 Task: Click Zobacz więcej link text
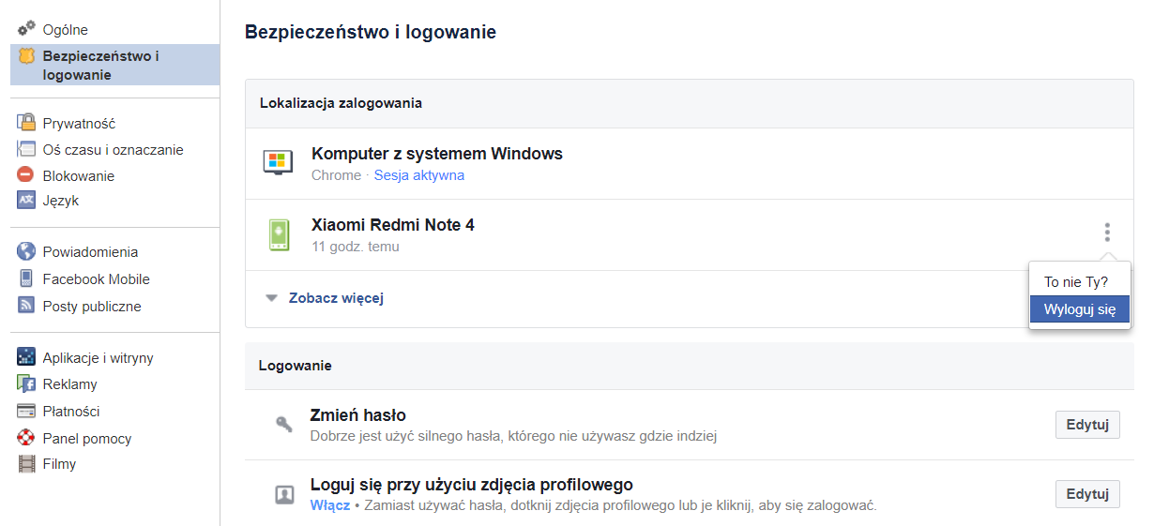pos(336,298)
